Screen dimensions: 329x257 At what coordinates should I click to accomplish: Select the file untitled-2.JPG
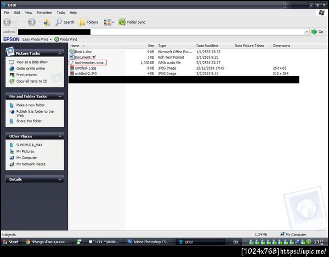(86, 73)
